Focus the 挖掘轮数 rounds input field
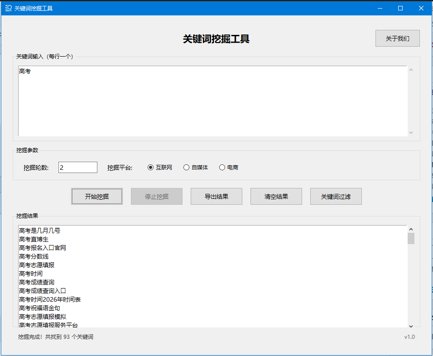Screen dimensions: 433x356 coord(77,168)
